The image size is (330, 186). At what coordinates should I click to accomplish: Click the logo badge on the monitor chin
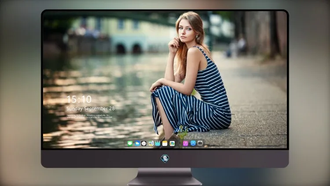point(165,159)
